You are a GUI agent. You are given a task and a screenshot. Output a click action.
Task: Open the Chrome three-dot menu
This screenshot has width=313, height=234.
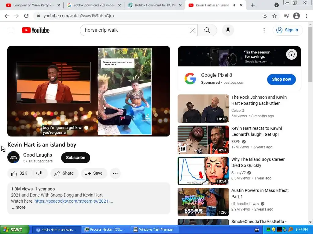point(306,16)
